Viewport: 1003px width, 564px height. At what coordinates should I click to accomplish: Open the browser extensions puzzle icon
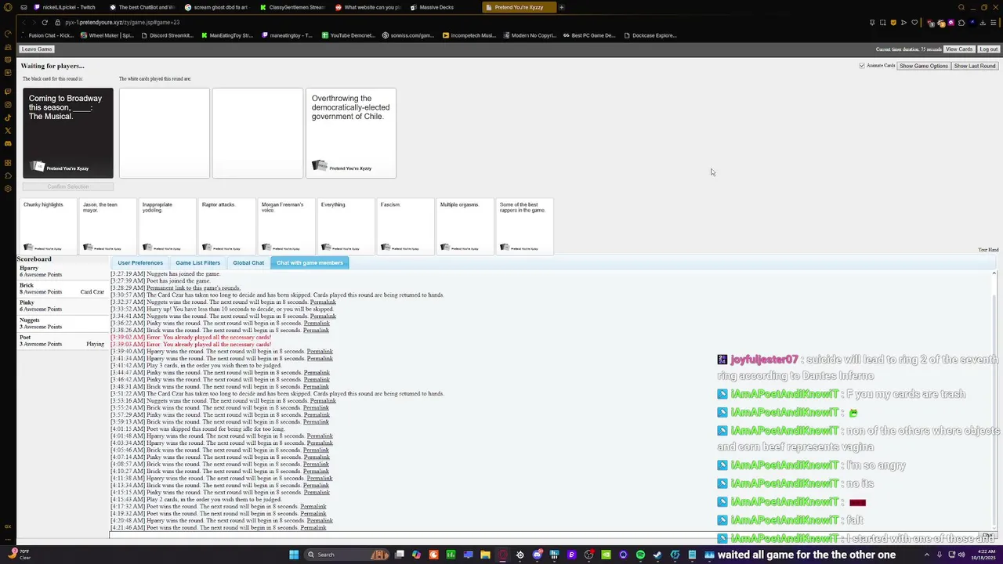tap(961, 23)
